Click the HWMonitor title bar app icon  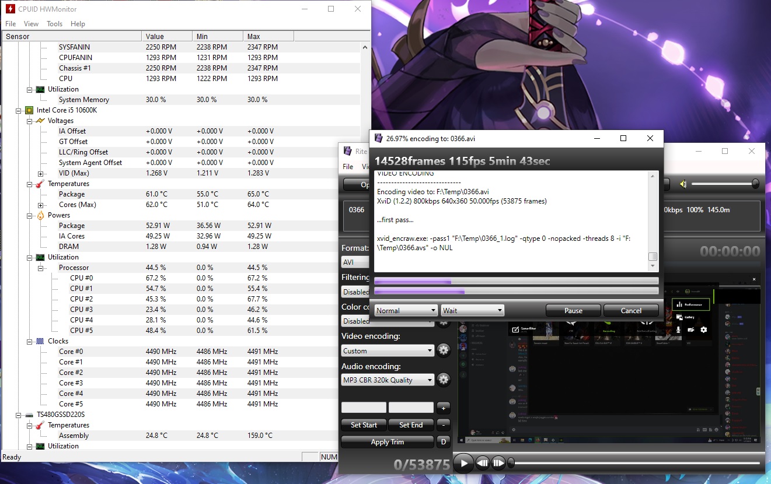click(9, 9)
